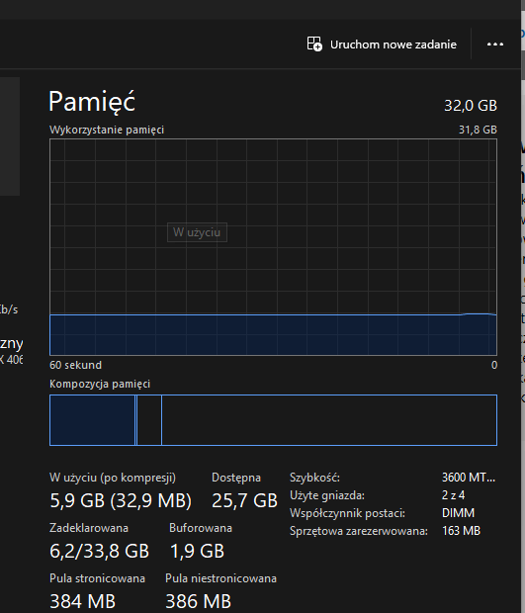The image size is (525, 613).
Task: Click the Pamięć heading
Action: [92, 102]
